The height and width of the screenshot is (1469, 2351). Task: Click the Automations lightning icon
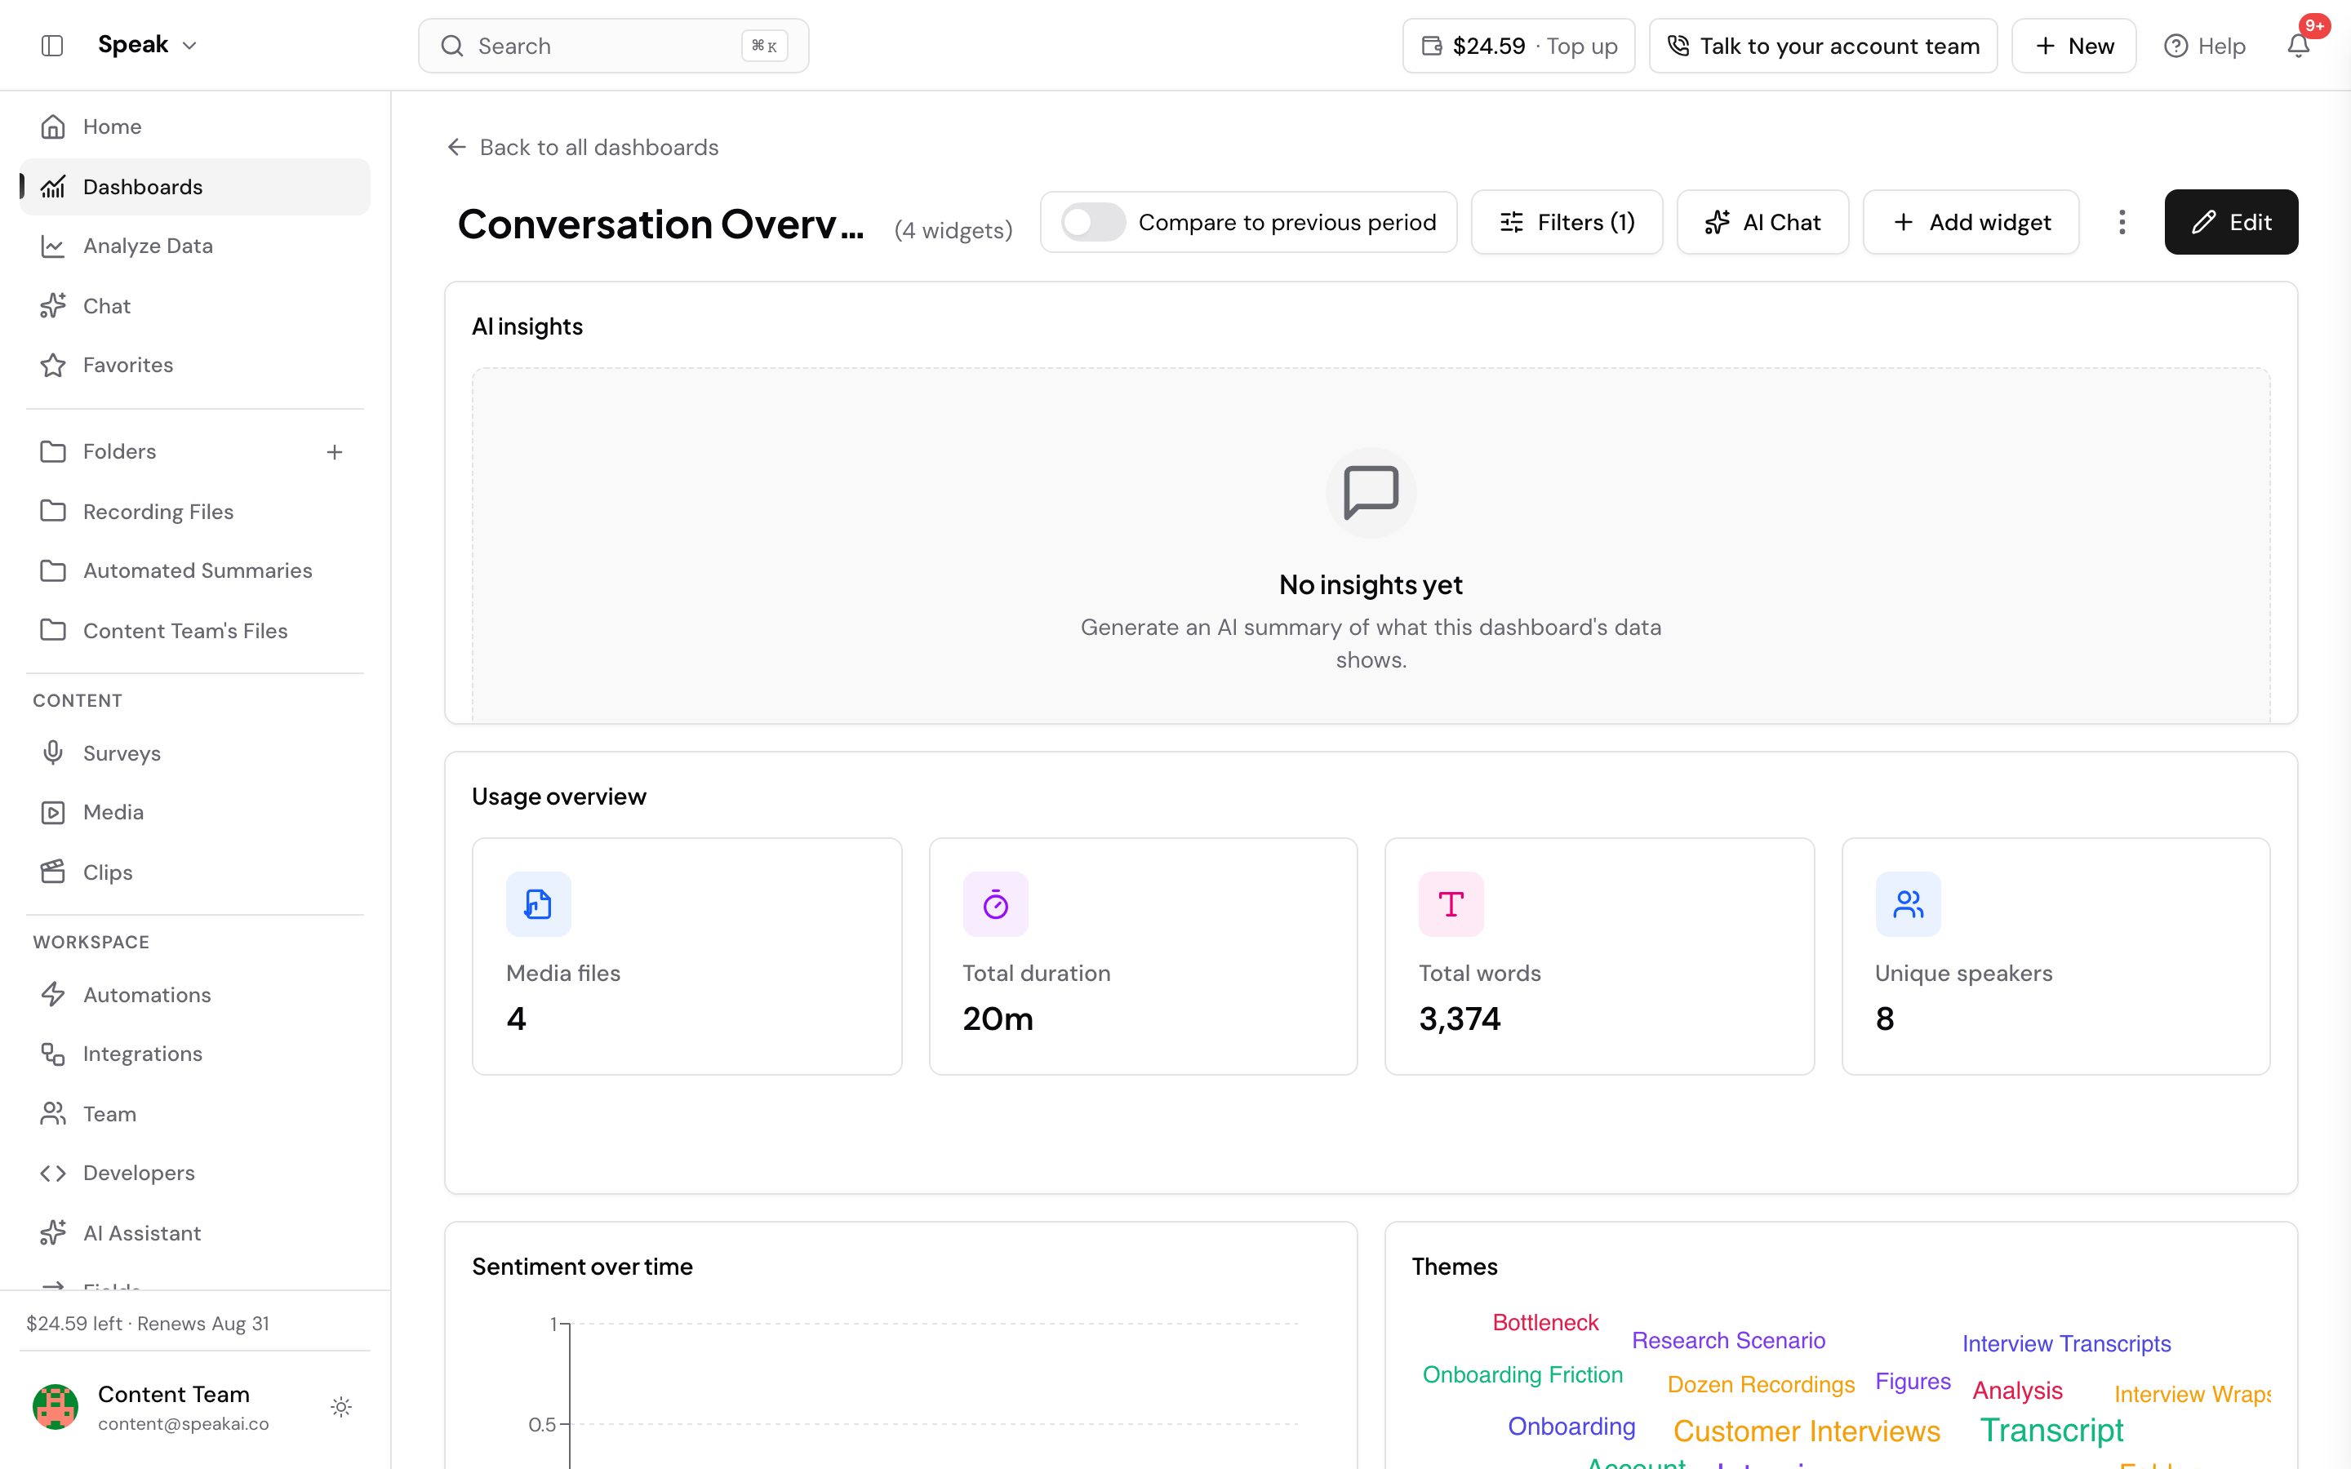[x=53, y=995]
